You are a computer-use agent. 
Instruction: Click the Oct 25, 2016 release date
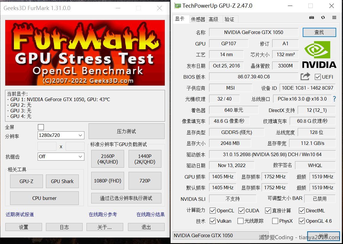[226, 66]
